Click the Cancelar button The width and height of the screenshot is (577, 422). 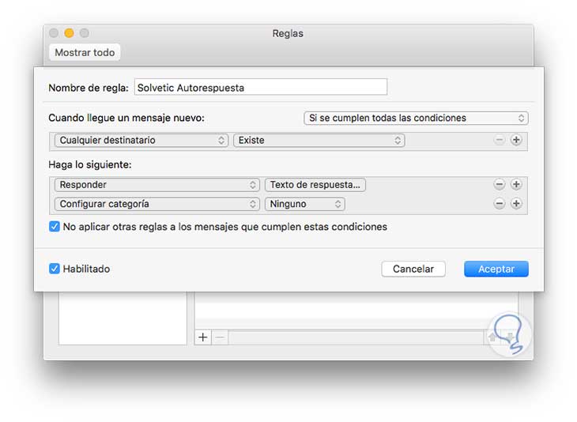click(413, 269)
